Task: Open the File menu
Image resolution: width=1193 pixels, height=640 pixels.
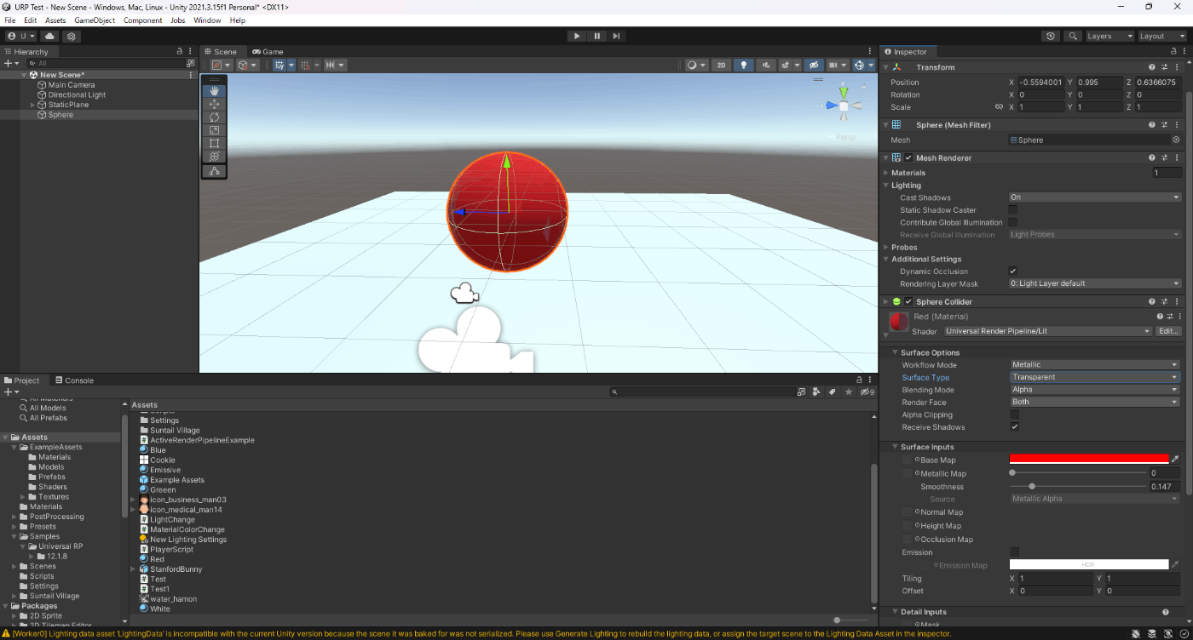Action: coord(10,20)
